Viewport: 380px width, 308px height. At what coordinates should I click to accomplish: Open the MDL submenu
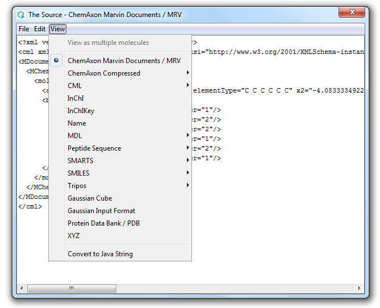75,136
